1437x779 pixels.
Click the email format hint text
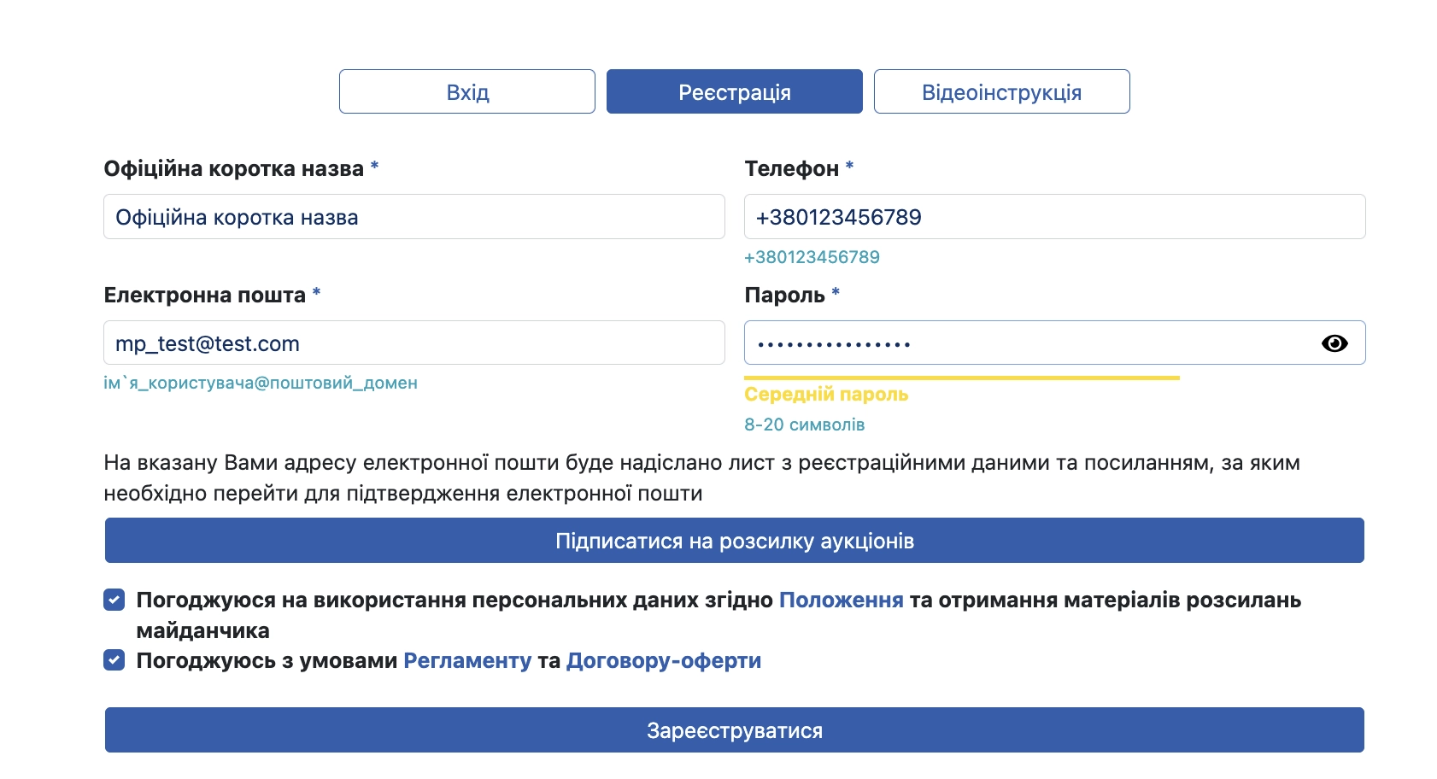261,384
